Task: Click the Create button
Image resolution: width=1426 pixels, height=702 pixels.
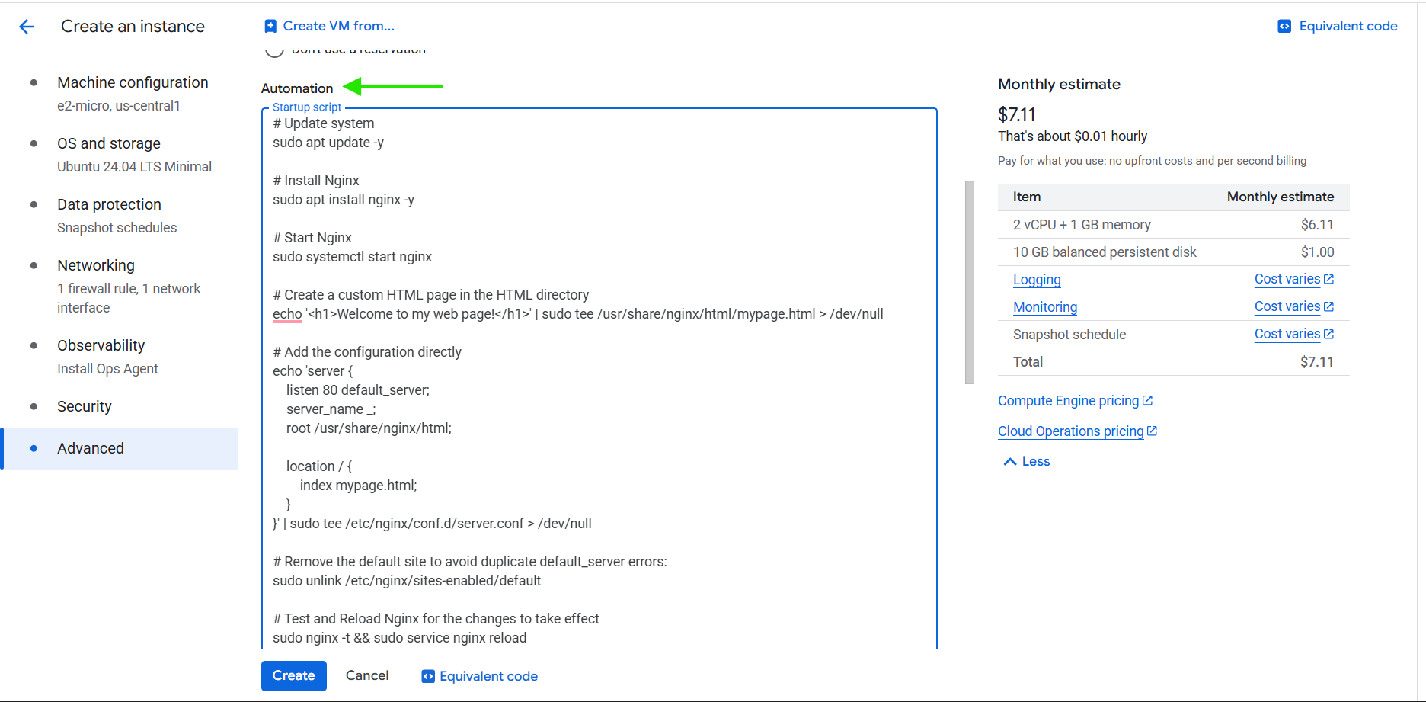Action: (293, 675)
